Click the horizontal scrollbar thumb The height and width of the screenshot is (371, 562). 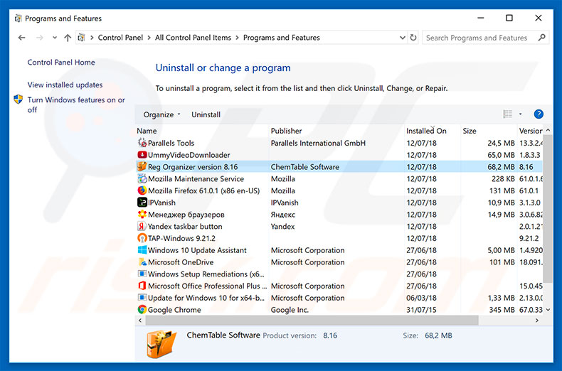click(312, 320)
